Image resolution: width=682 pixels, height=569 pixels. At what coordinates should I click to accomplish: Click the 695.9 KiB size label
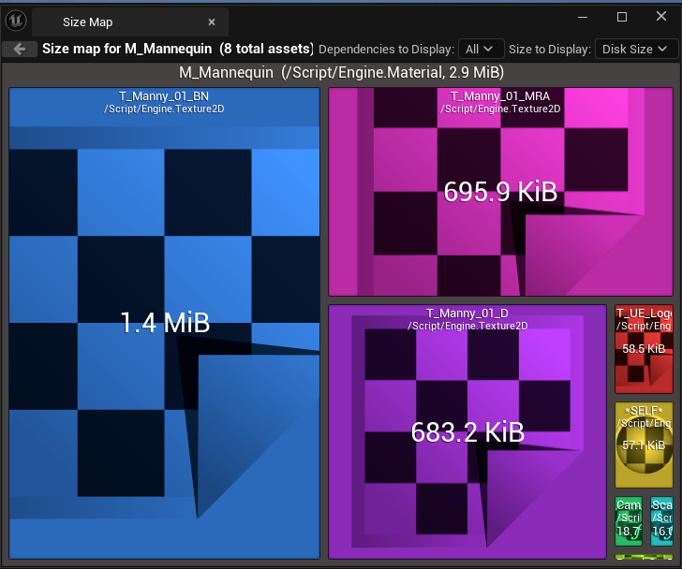[500, 192]
